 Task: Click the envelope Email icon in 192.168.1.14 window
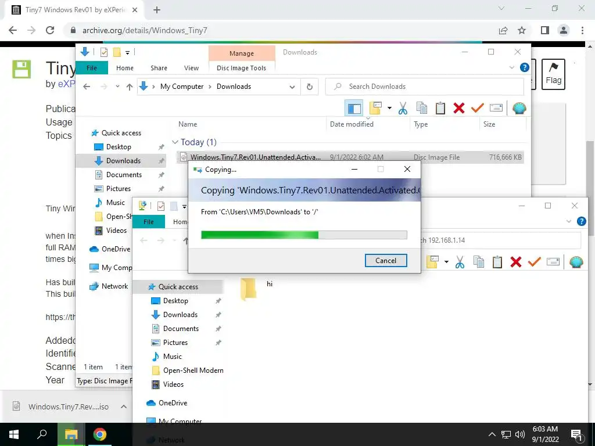(x=553, y=262)
